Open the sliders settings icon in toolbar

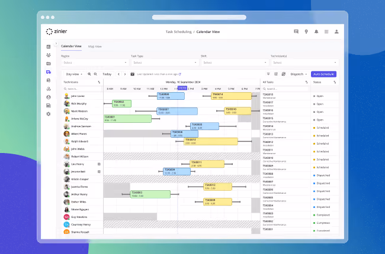276,74
